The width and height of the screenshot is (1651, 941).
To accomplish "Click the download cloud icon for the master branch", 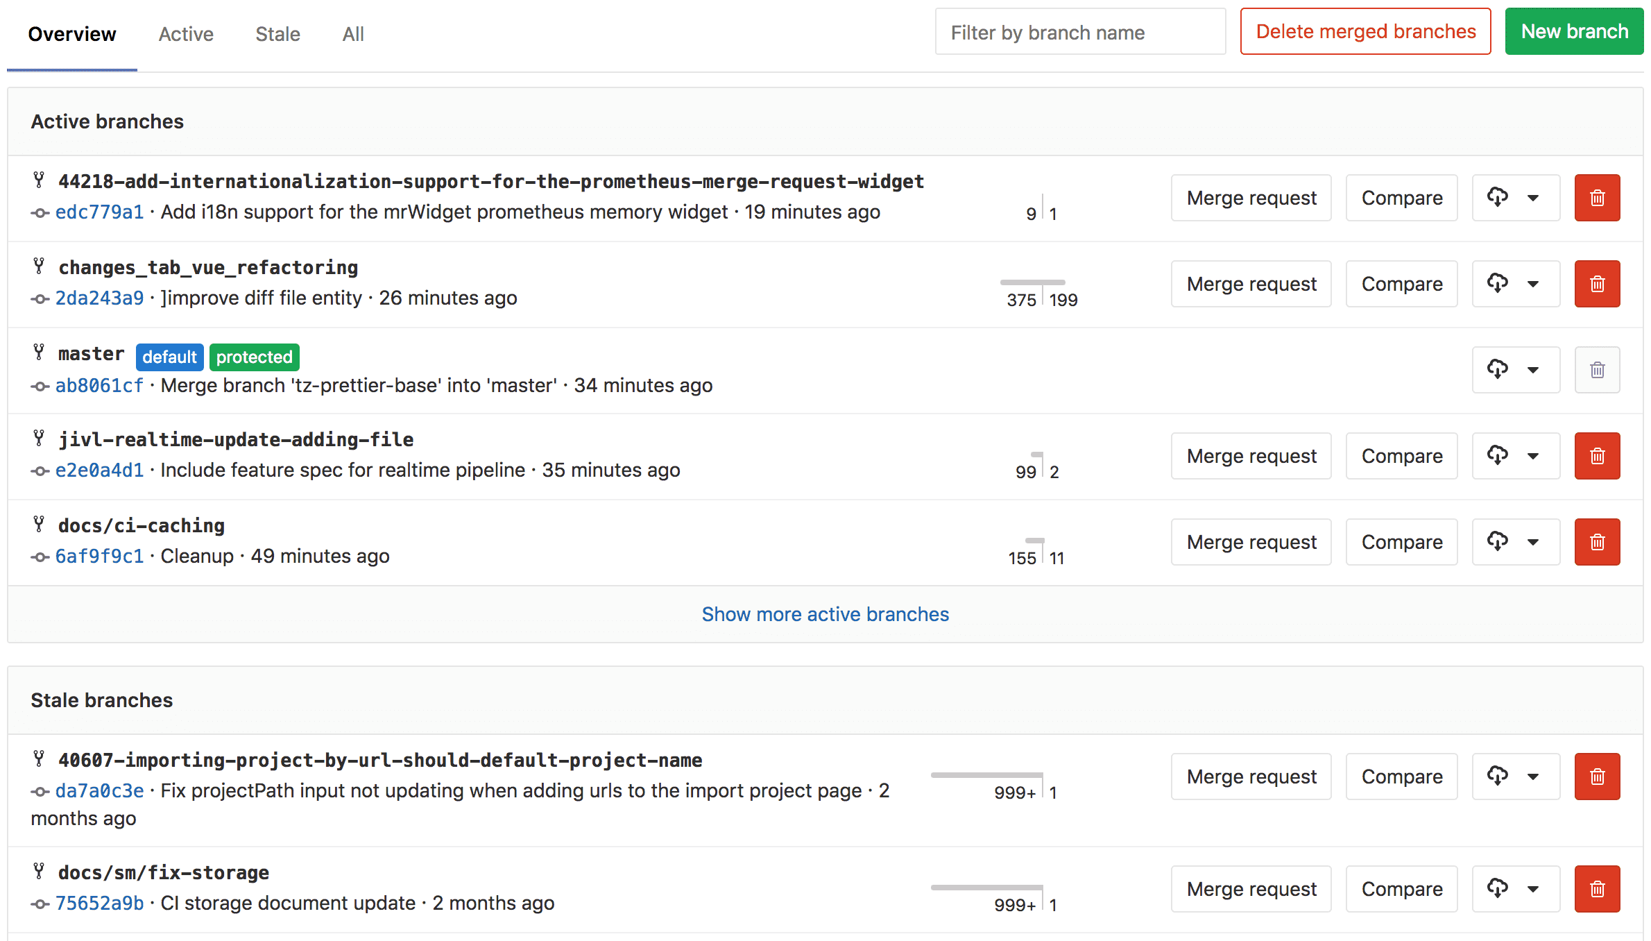I will (1498, 369).
